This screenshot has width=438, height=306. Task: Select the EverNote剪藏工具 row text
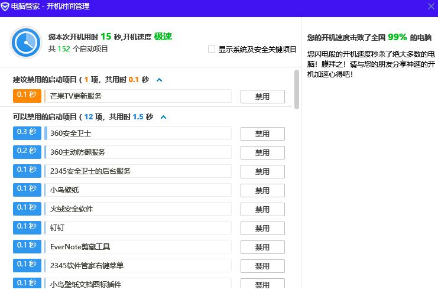pyautogui.click(x=80, y=247)
